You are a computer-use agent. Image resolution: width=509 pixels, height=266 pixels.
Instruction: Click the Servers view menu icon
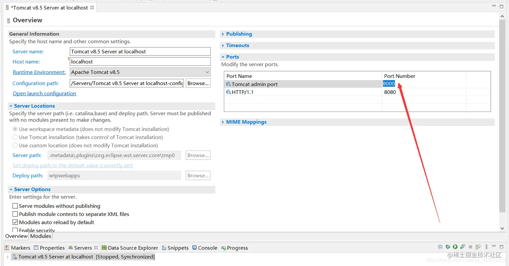(486, 247)
